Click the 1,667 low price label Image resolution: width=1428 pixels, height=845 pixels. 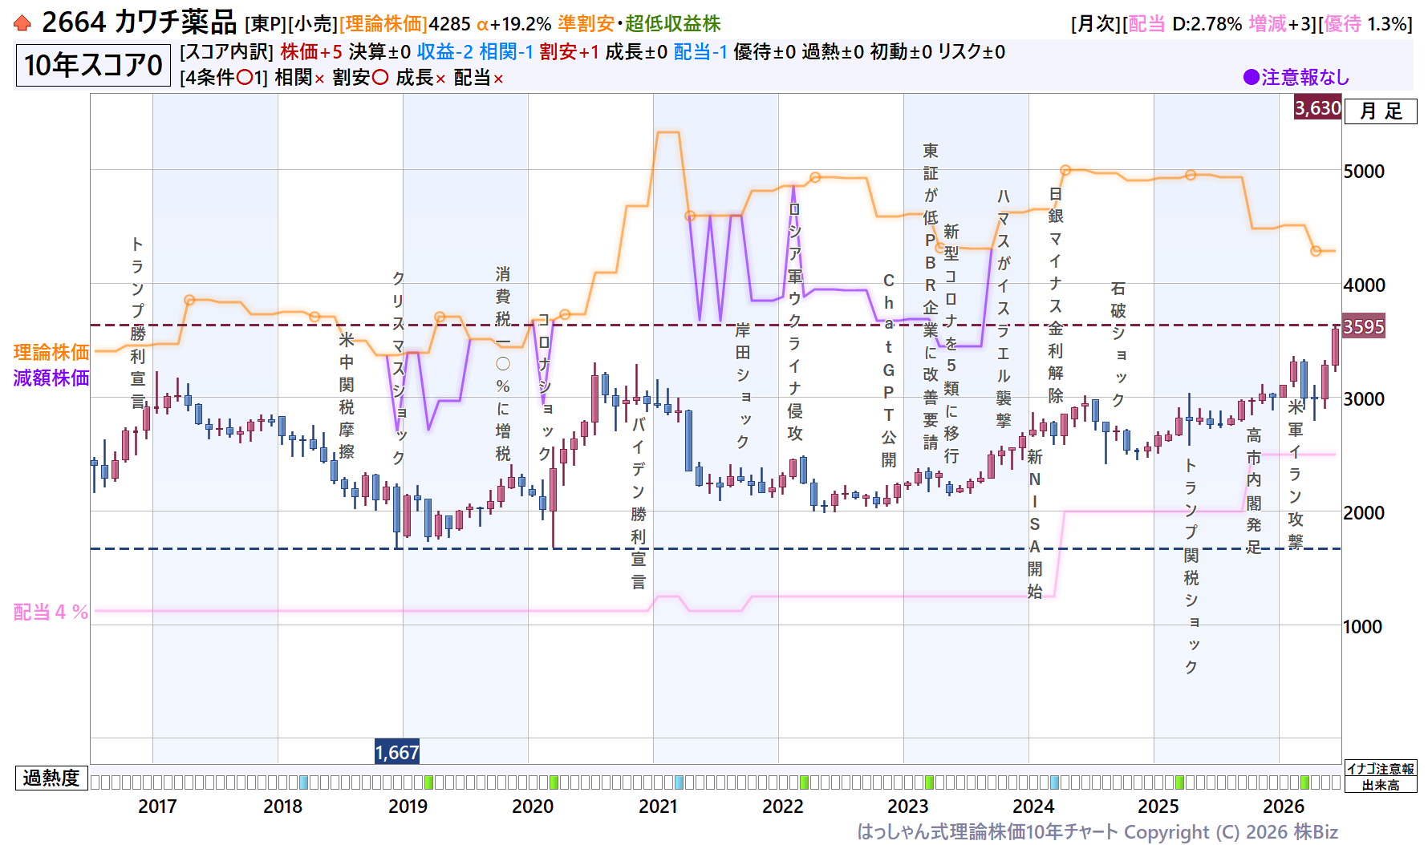(397, 753)
